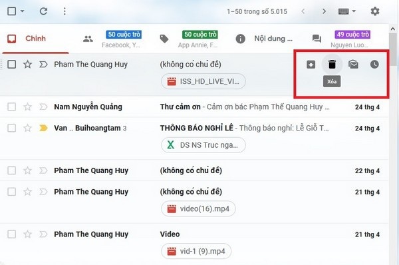399x265 pixels.
Task: Toggle importance marker on video(16).mp4 email
Action: pos(43,192)
